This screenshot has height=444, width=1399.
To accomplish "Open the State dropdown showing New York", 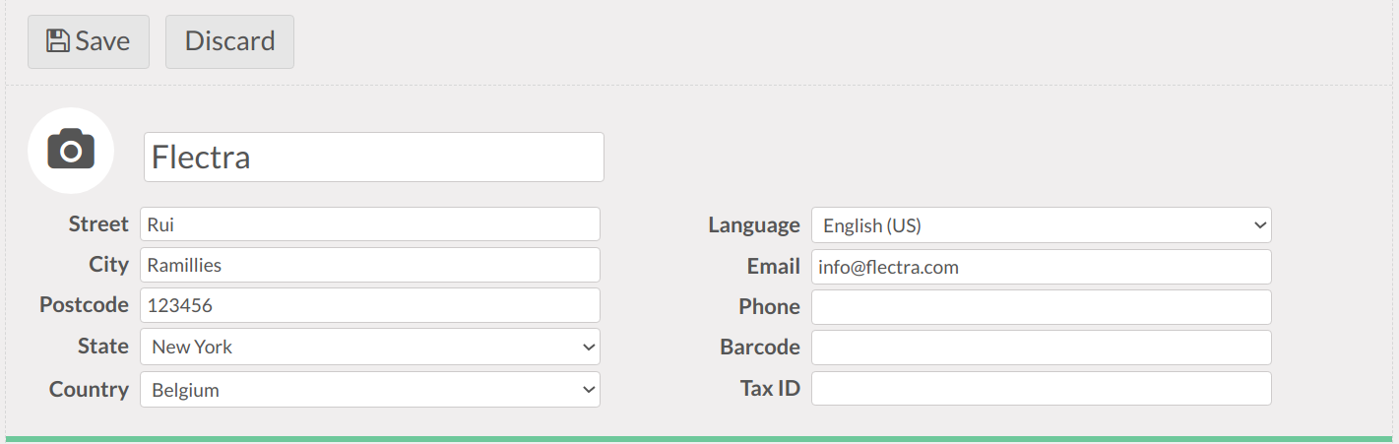I will pos(369,347).
